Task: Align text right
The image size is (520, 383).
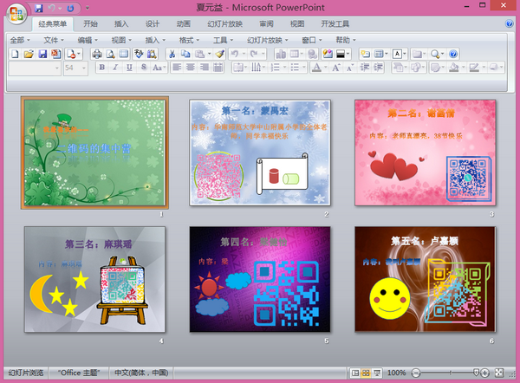Action: (x=205, y=68)
